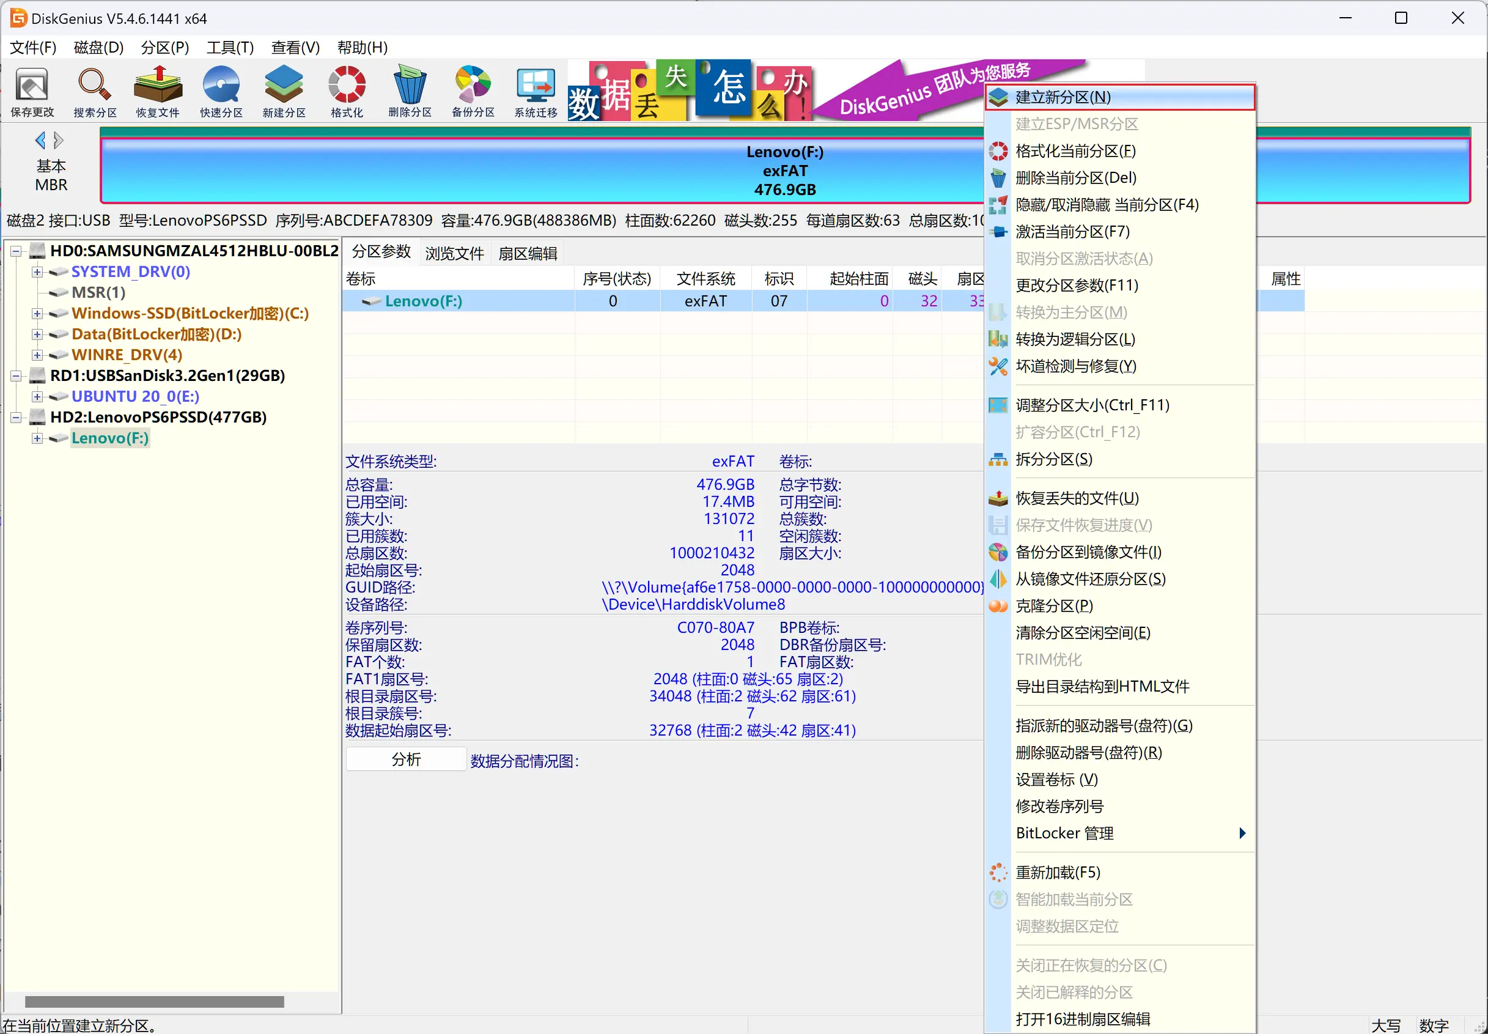Select 克隆分区(P) from context menu
Screen dimensions: 1488x1034
[1119, 606]
